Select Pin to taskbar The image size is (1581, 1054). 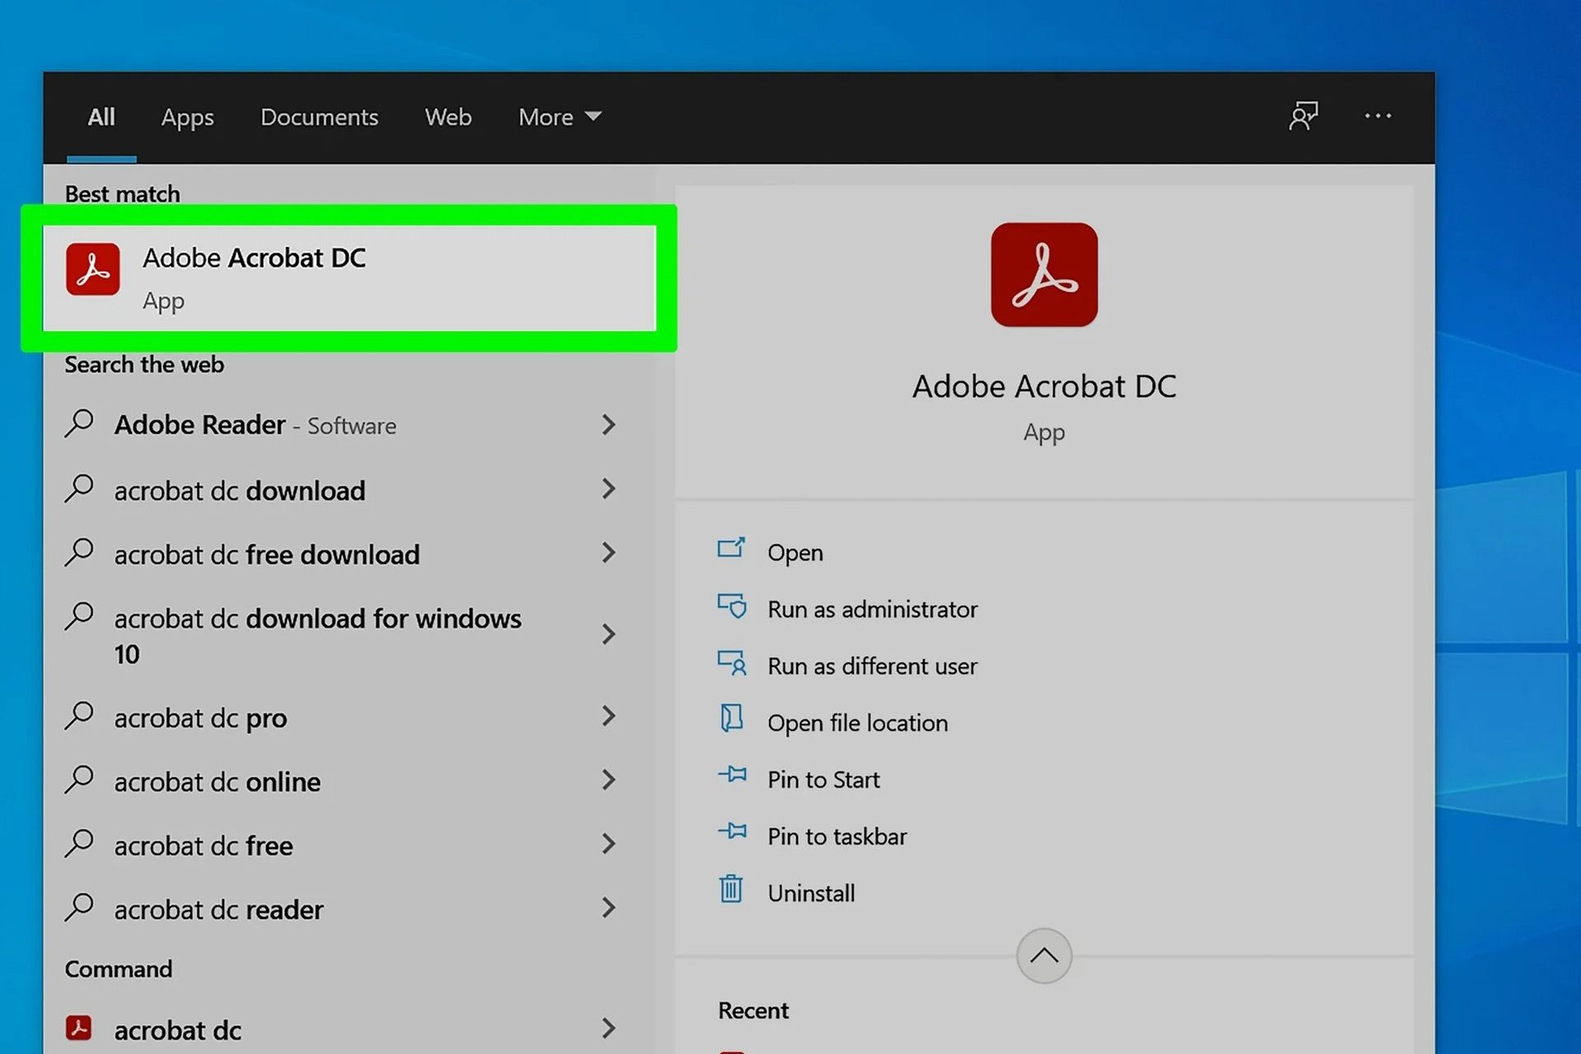(x=837, y=837)
